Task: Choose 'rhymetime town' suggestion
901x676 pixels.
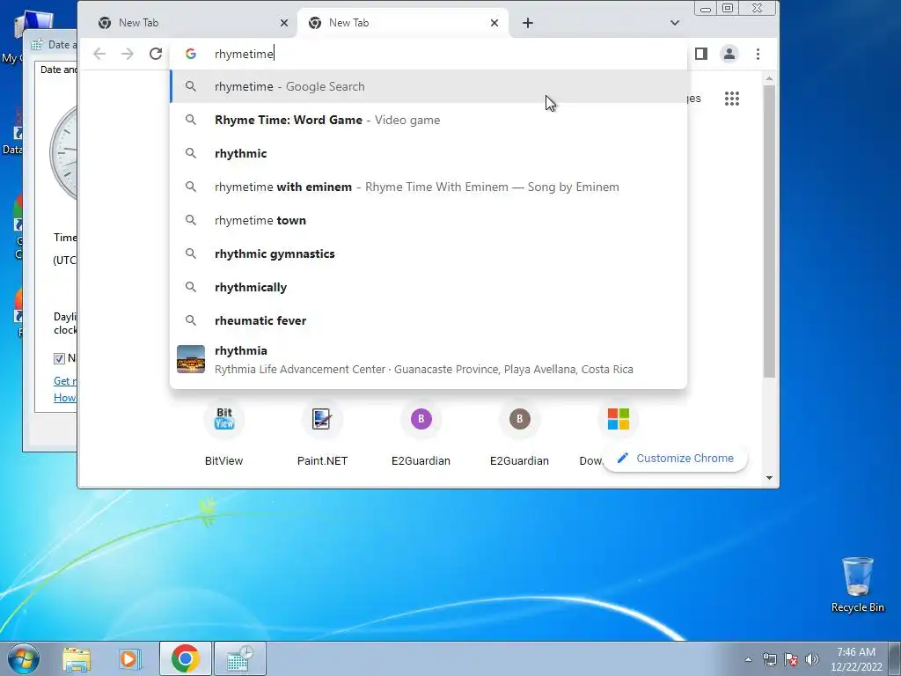Action: 429,220
